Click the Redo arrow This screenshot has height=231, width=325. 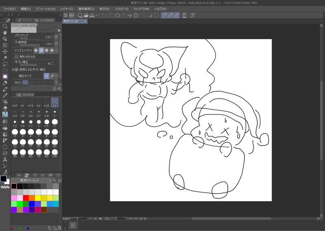(x=109, y=15)
